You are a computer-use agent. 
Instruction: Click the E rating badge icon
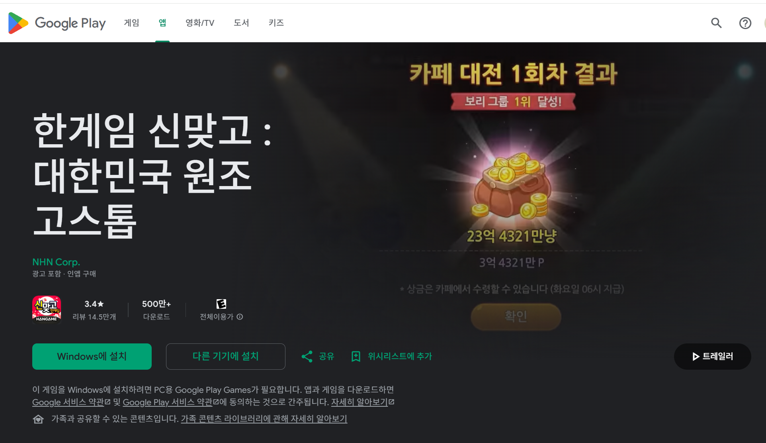click(221, 304)
